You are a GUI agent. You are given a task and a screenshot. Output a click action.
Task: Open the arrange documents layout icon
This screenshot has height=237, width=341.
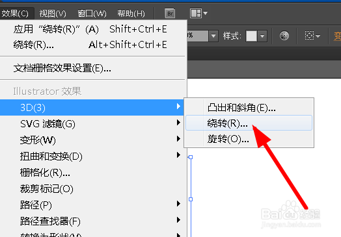click(195, 14)
